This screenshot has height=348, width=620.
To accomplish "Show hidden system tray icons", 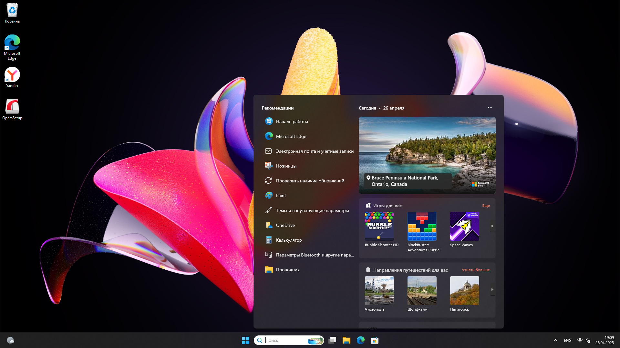I will click(x=555, y=340).
